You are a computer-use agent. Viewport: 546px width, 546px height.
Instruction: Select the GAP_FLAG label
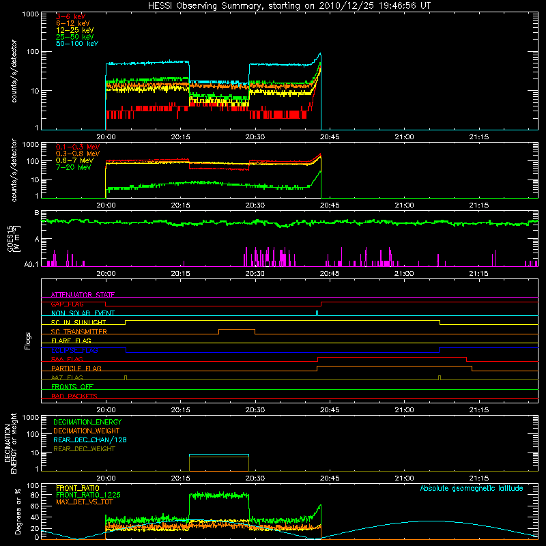pos(67,304)
